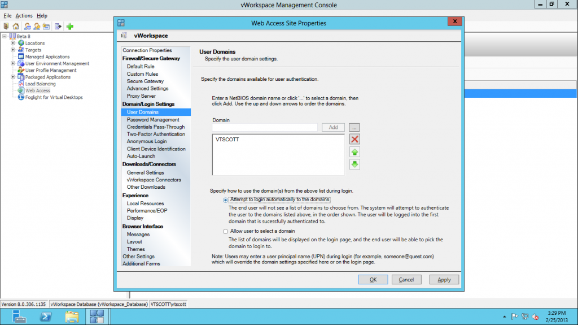Image resolution: width=578 pixels, height=325 pixels.
Task: Click the Add domain button
Action: [333, 127]
